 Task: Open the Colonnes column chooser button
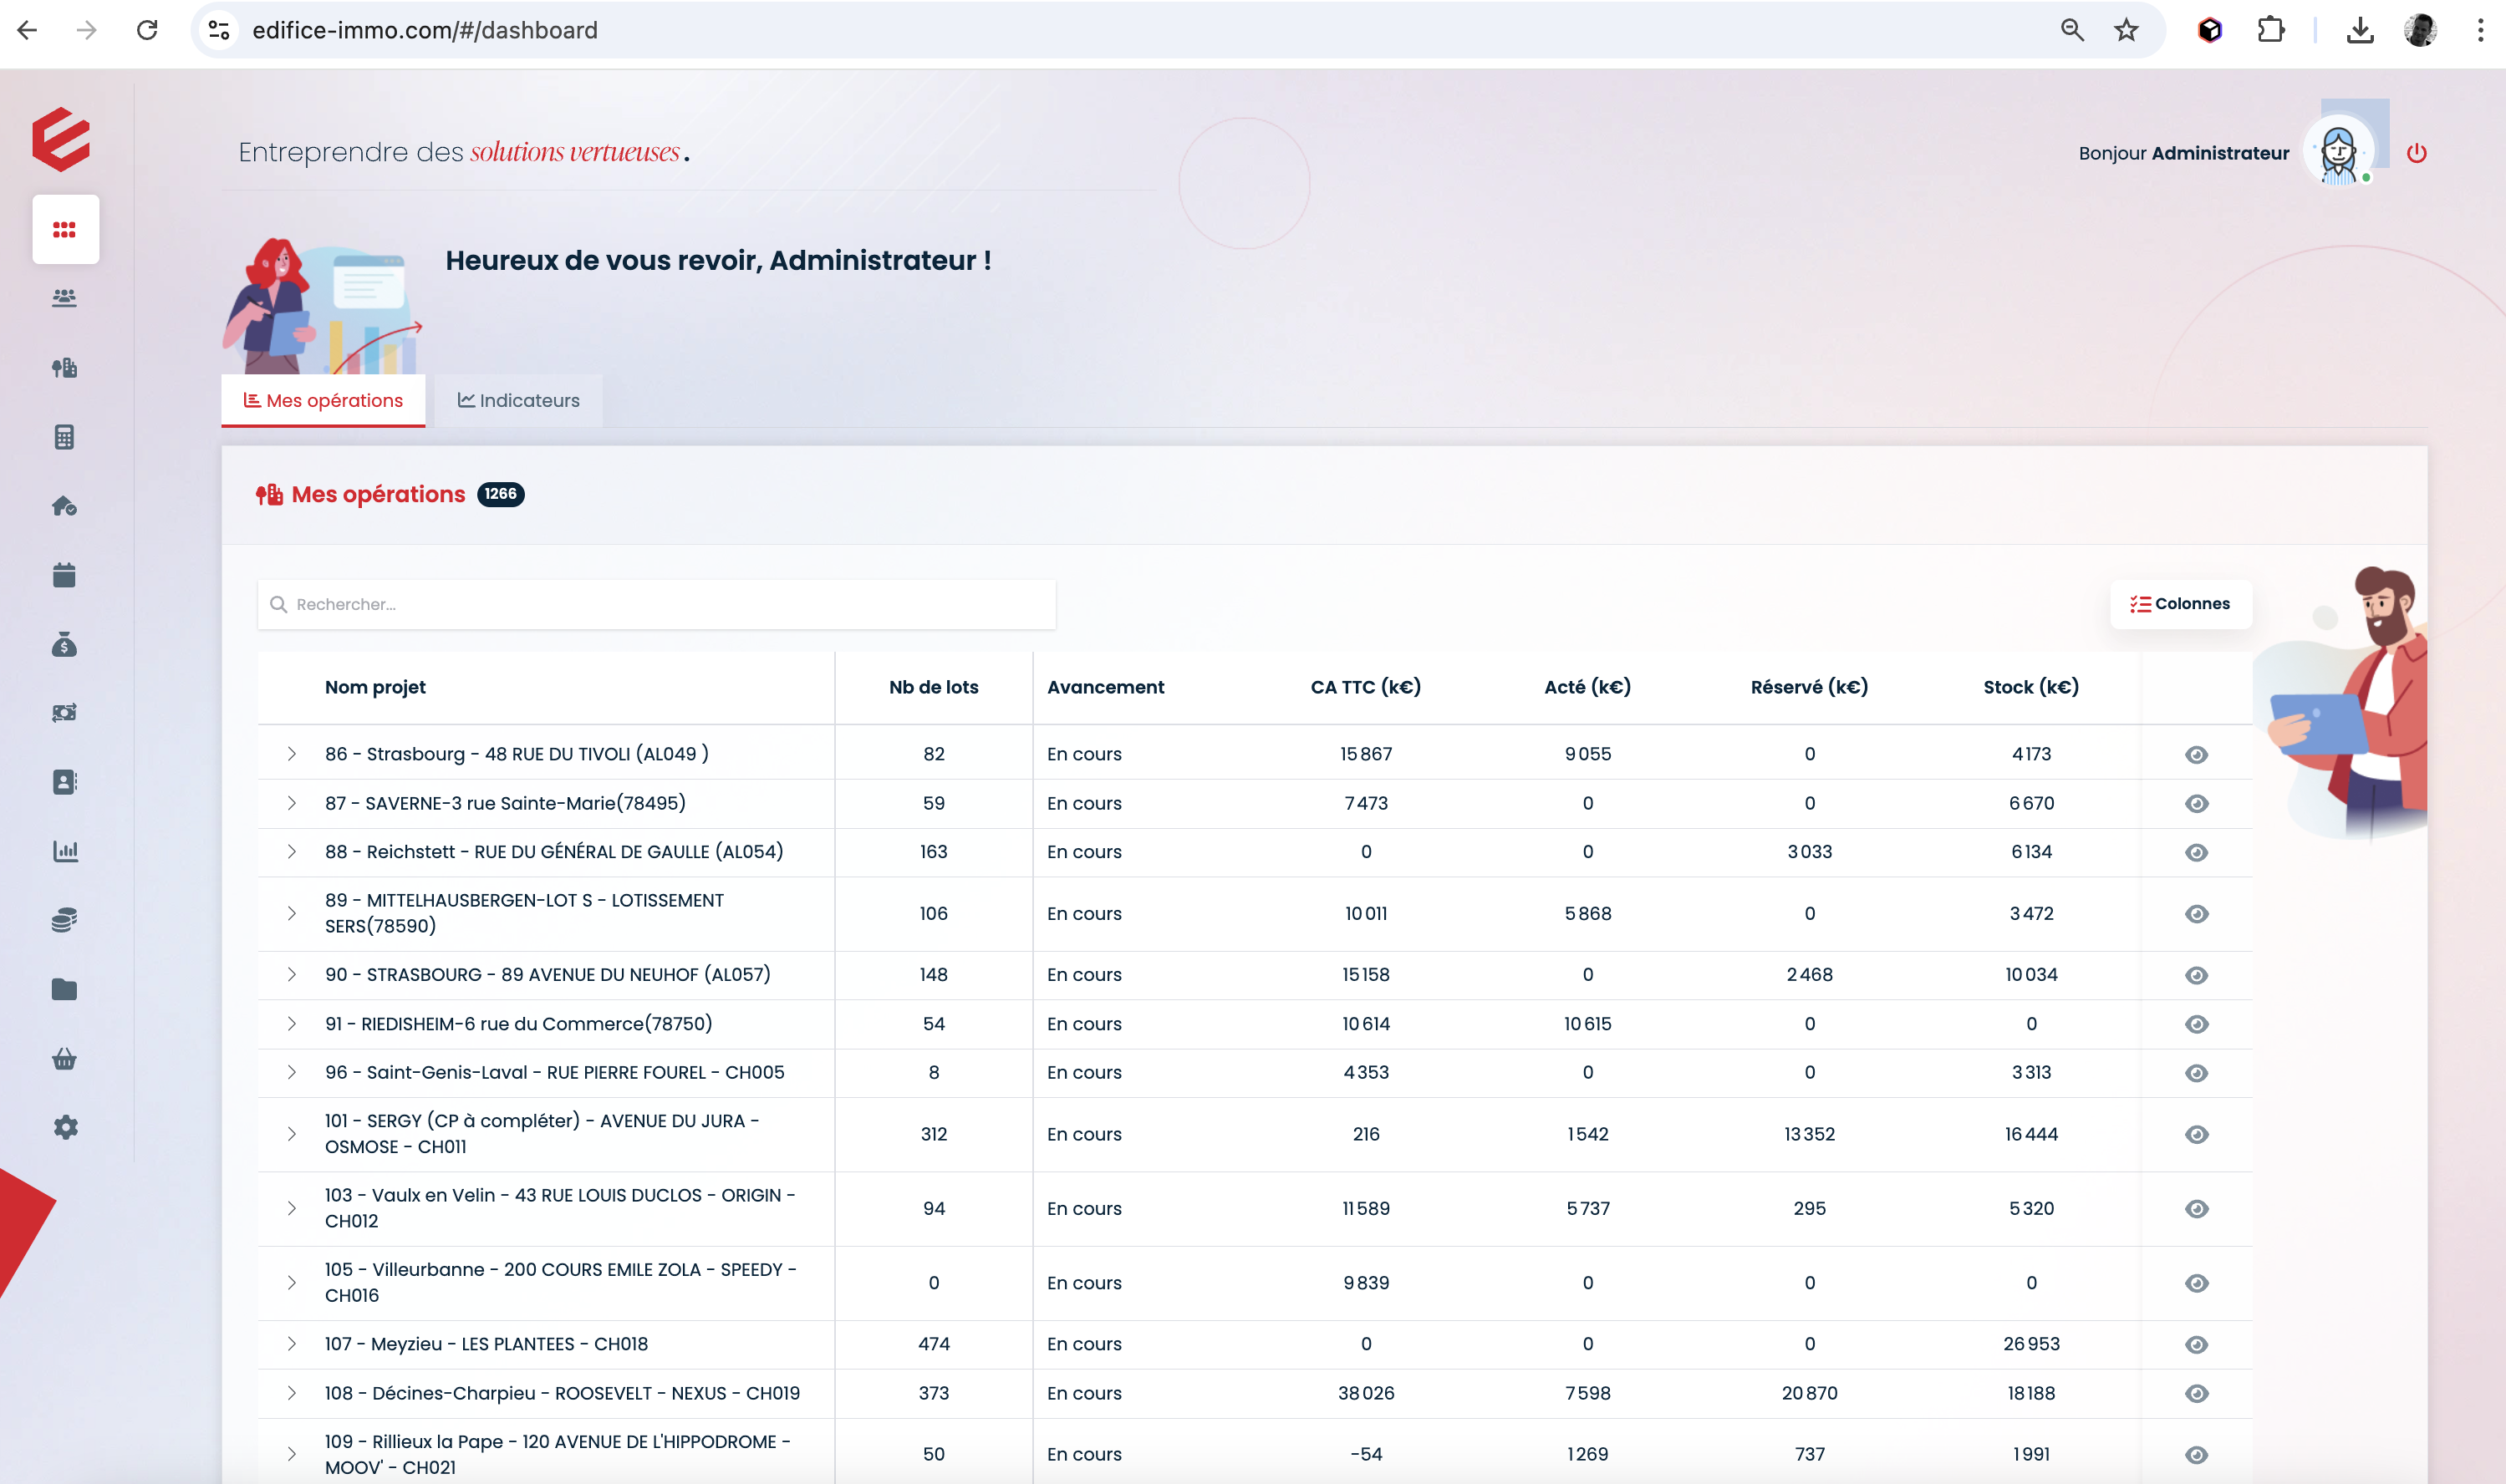2181,604
